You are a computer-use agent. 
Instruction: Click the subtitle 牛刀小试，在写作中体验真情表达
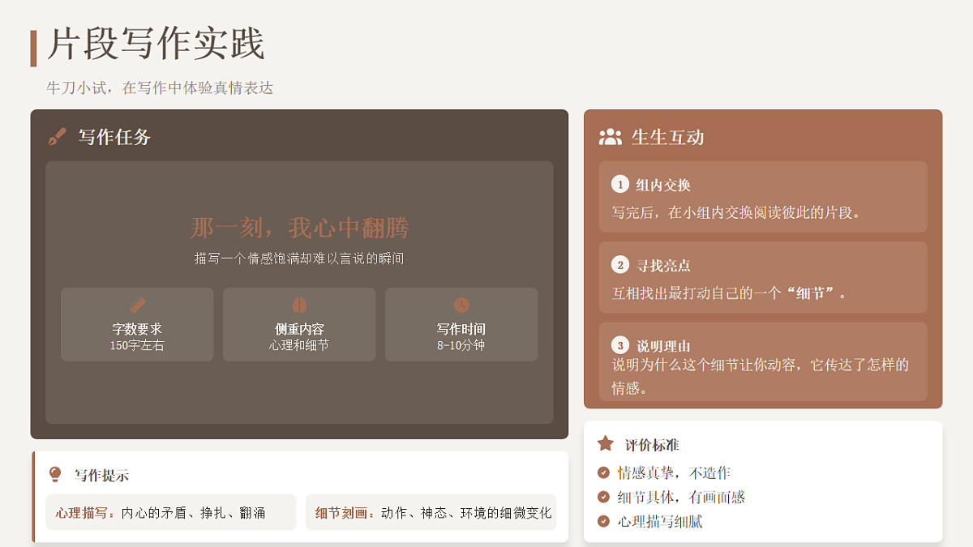coord(160,88)
